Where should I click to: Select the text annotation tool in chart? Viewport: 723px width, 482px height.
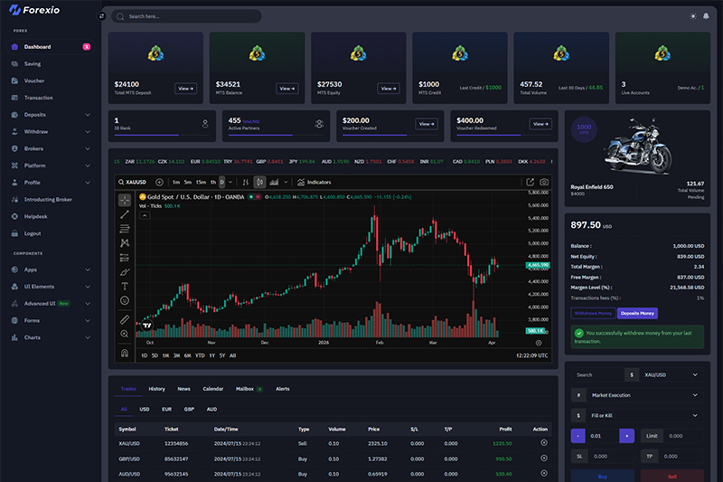tap(125, 286)
